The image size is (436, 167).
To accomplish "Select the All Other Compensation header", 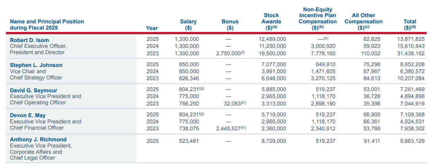I will (364, 21).
